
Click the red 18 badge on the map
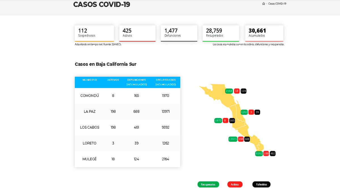coord(237,91)
